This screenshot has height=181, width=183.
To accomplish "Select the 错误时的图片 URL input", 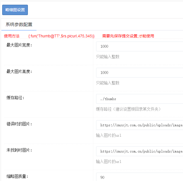I will tap(139, 125).
